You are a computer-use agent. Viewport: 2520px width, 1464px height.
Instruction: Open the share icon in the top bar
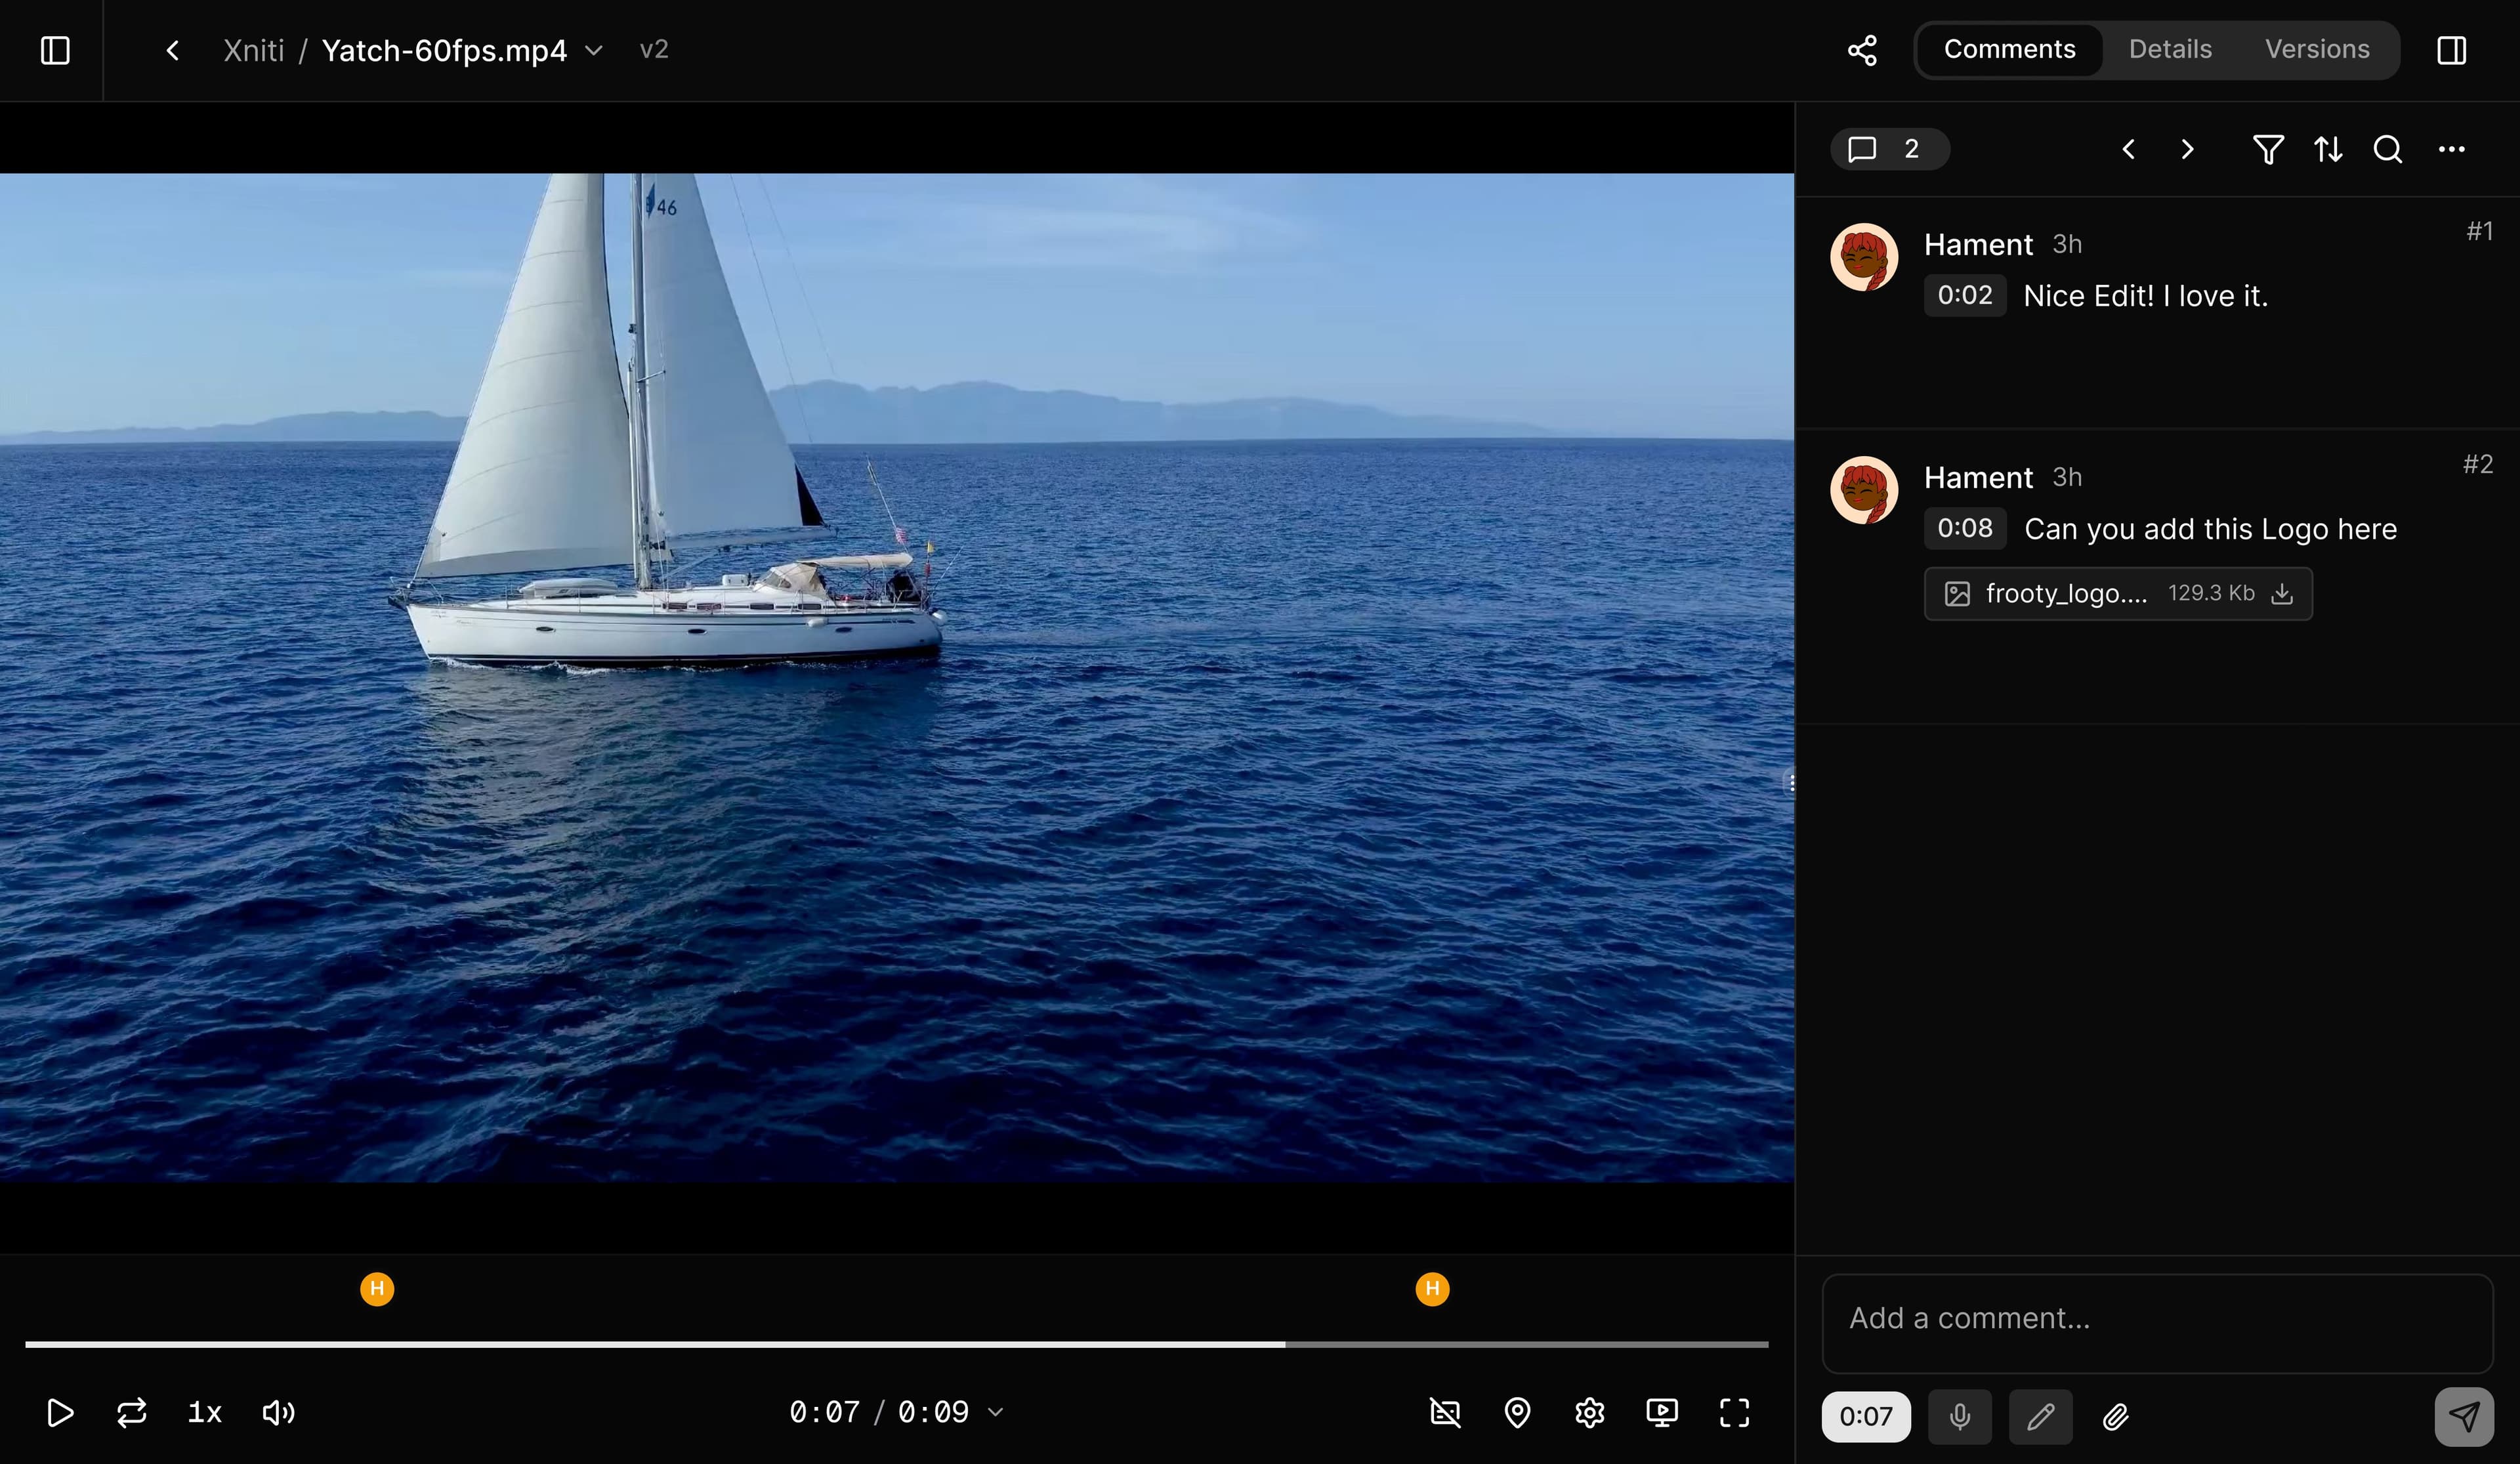[1861, 50]
